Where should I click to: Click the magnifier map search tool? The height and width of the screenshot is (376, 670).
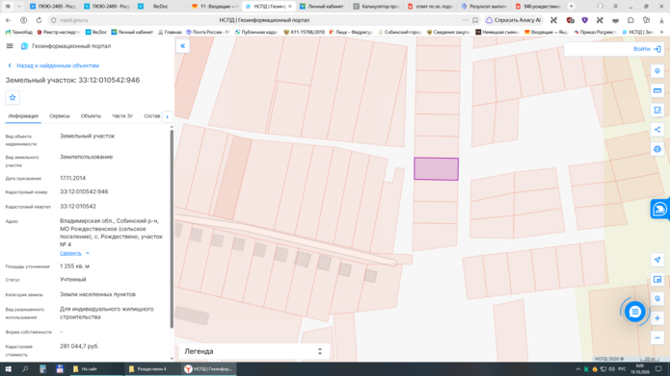657,298
